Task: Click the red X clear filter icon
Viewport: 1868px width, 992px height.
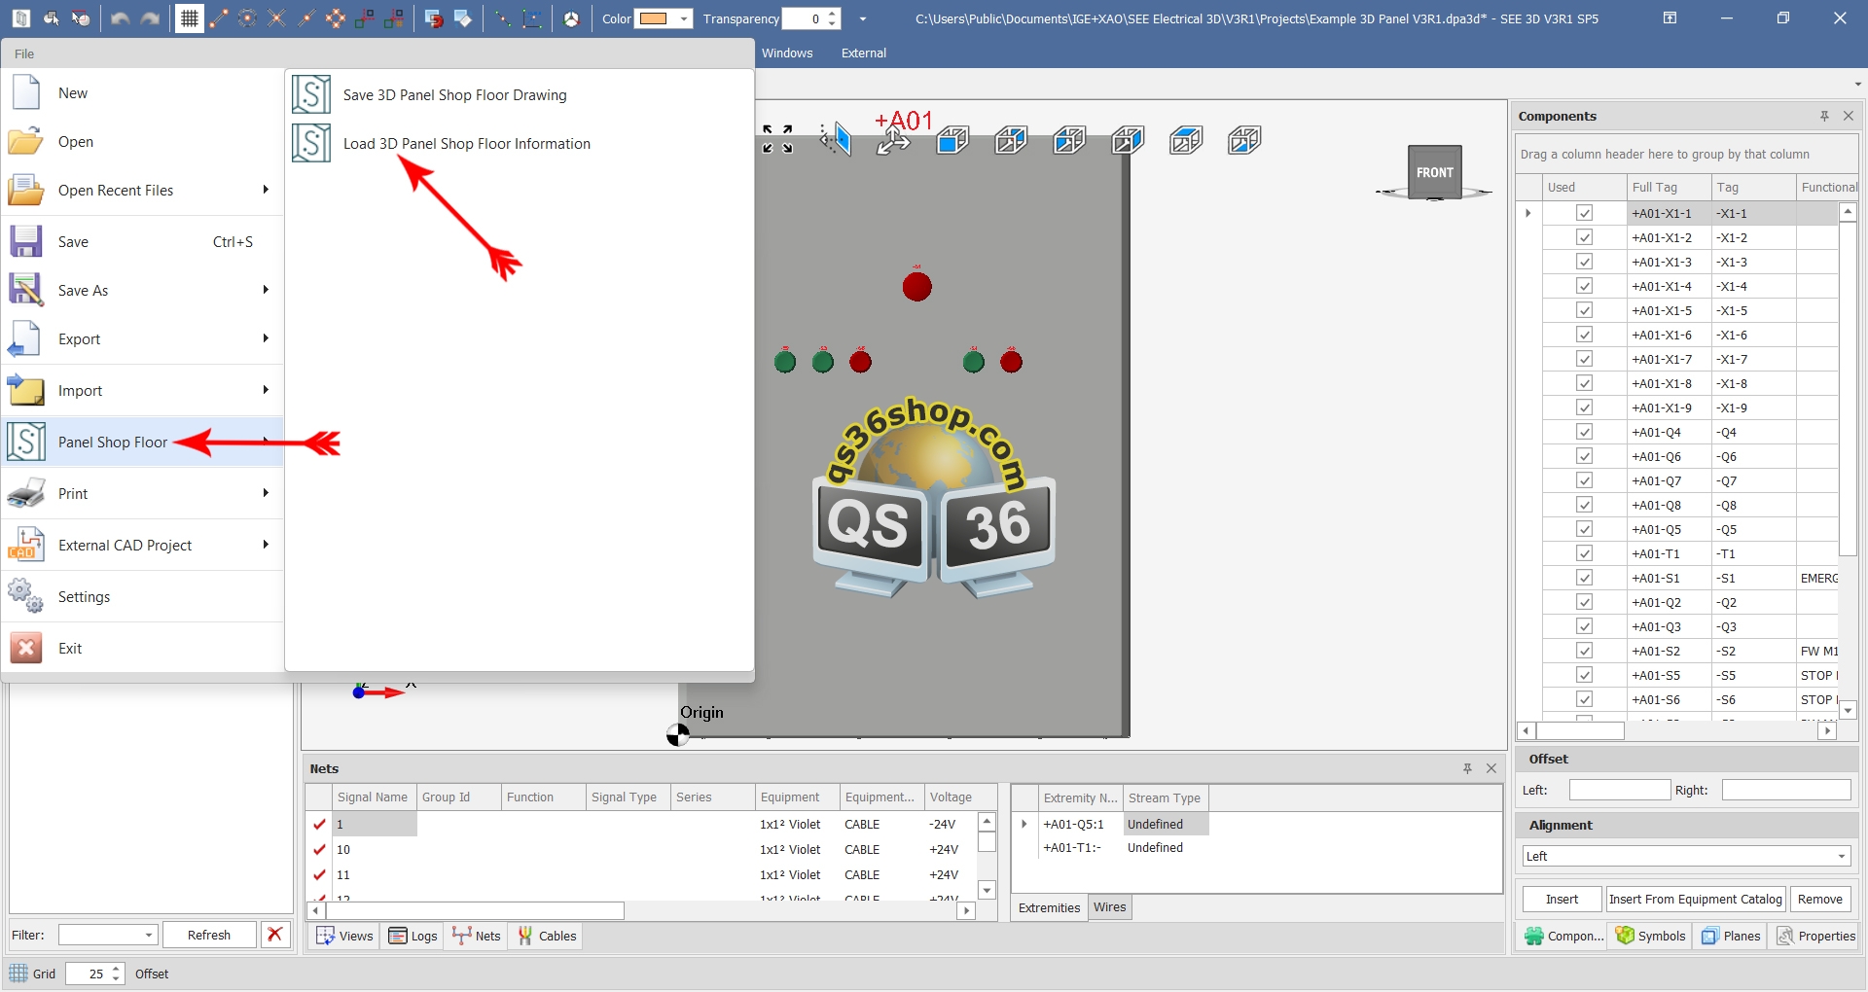Action: click(275, 935)
